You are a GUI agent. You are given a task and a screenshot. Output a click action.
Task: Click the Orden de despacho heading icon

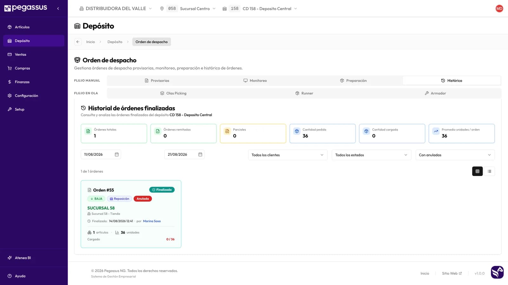(x=77, y=60)
